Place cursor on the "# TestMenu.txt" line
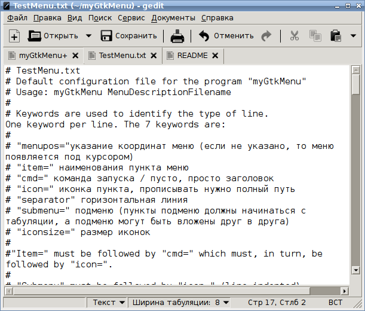This screenshot has width=365, height=311. [x=43, y=71]
